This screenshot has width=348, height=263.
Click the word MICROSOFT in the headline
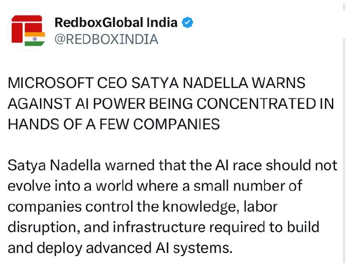point(50,83)
